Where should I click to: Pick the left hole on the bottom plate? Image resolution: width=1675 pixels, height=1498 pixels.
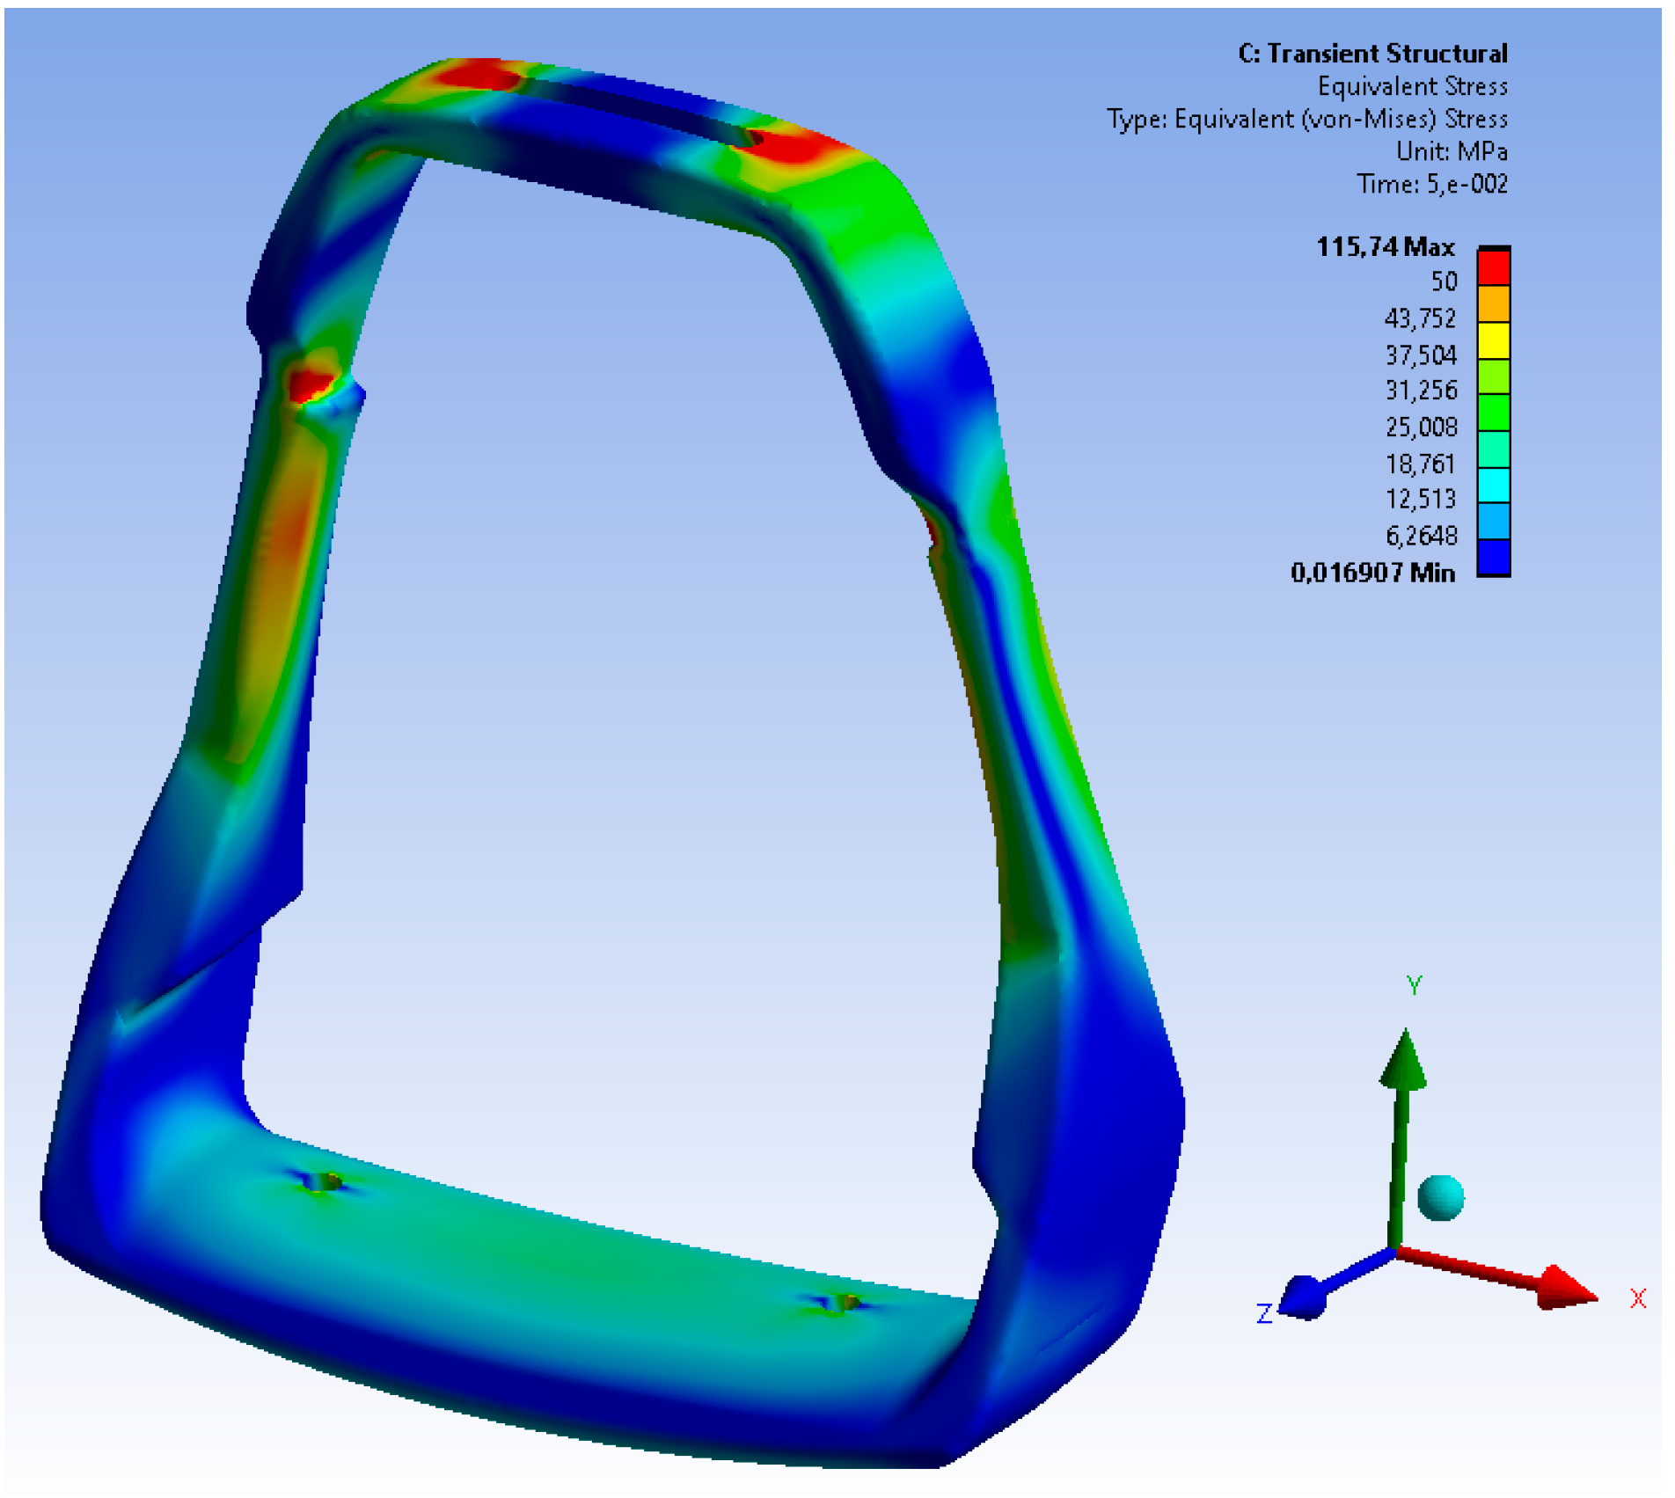click(x=325, y=1182)
